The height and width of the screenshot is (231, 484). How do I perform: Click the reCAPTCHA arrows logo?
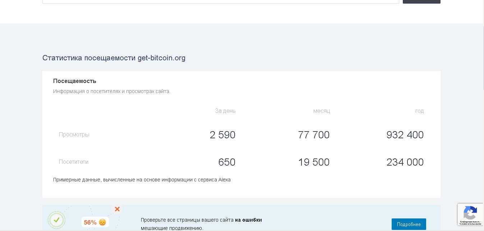470,212
